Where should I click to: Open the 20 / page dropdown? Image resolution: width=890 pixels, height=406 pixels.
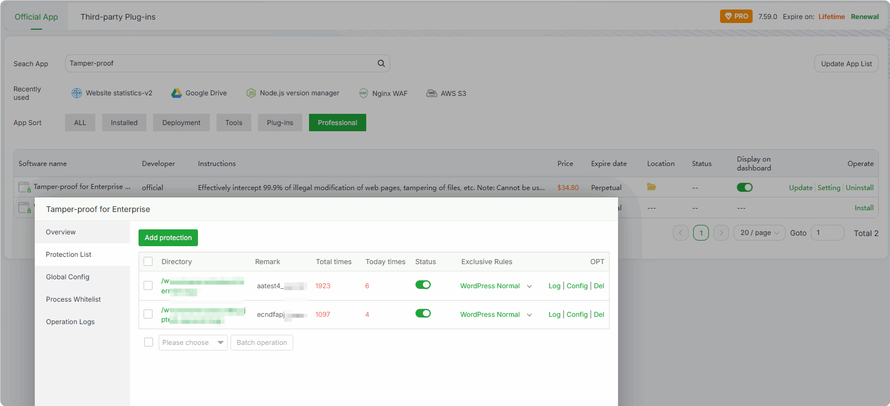[760, 233]
